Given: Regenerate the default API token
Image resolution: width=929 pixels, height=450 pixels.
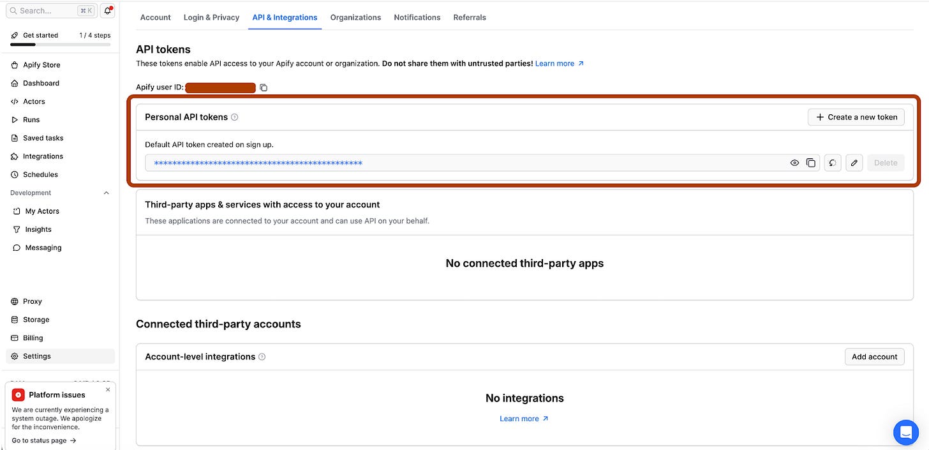Looking at the screenshot, I should 833,163.
